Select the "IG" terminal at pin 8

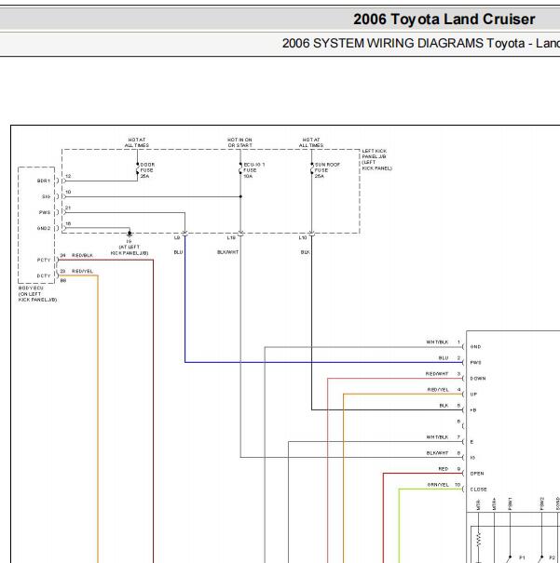[472, 458]
